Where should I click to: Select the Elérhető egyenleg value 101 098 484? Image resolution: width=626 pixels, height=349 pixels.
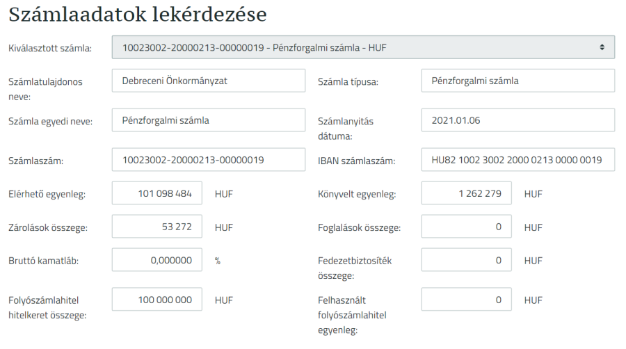pos(157,193)
